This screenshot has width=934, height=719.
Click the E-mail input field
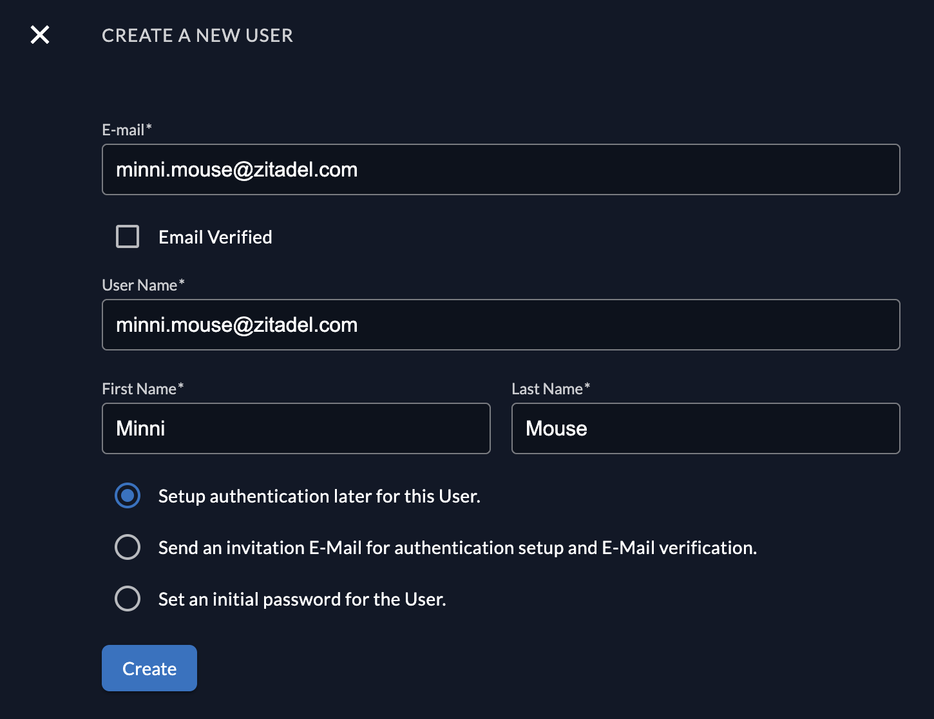pyautogui.click(x=500, y=169)
